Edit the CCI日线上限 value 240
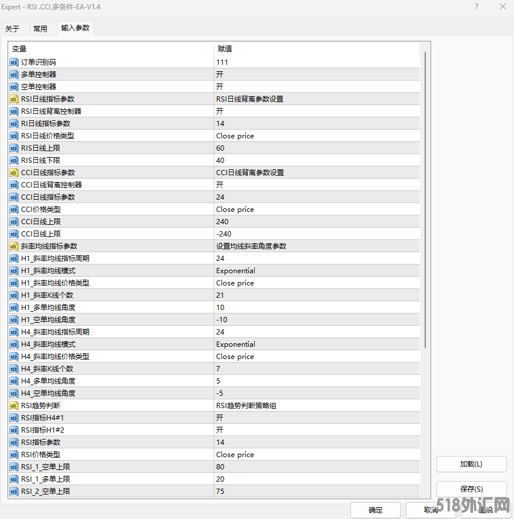This screenshot has height=519, width=514. (317, 221)
